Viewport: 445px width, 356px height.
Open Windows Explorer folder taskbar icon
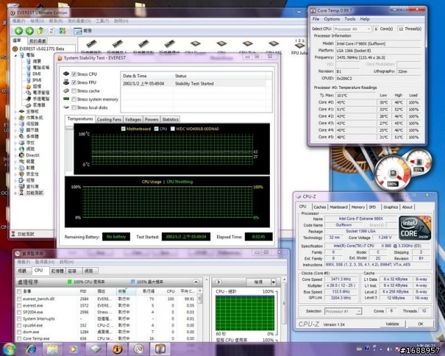53,349
